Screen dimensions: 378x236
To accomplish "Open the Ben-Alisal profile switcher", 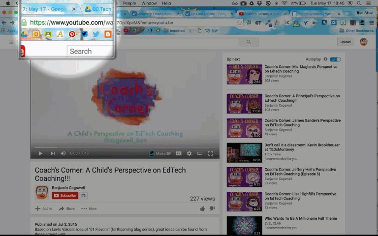I will click(x=365, y=12).
